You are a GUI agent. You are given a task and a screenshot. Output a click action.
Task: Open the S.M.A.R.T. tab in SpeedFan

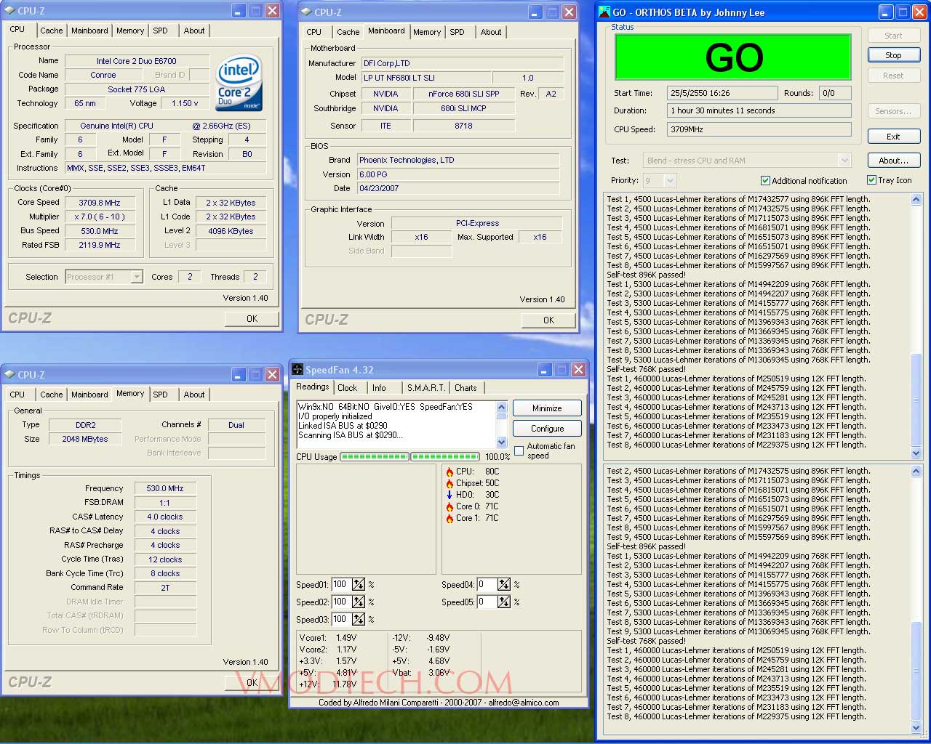click(x=425, y=388)
